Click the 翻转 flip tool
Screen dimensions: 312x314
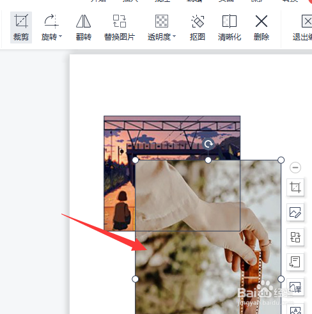click(x=84, y=27)
